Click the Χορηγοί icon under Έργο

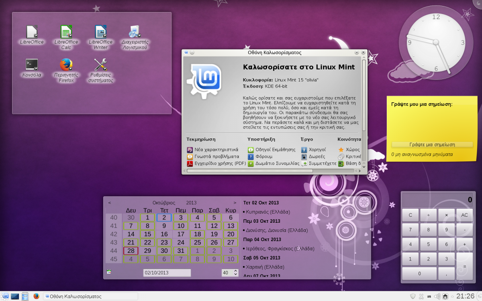coord(304,150)
